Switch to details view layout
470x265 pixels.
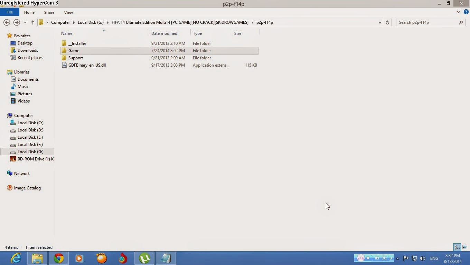pyautogui.click(x=457, y=247)
